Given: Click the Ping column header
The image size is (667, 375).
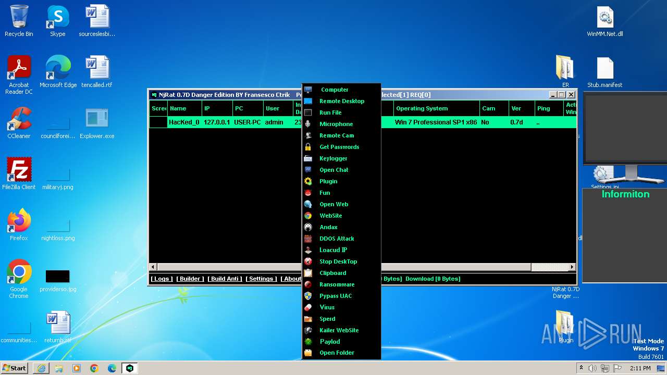Looking at the screenshot, I should click(549, 108).
